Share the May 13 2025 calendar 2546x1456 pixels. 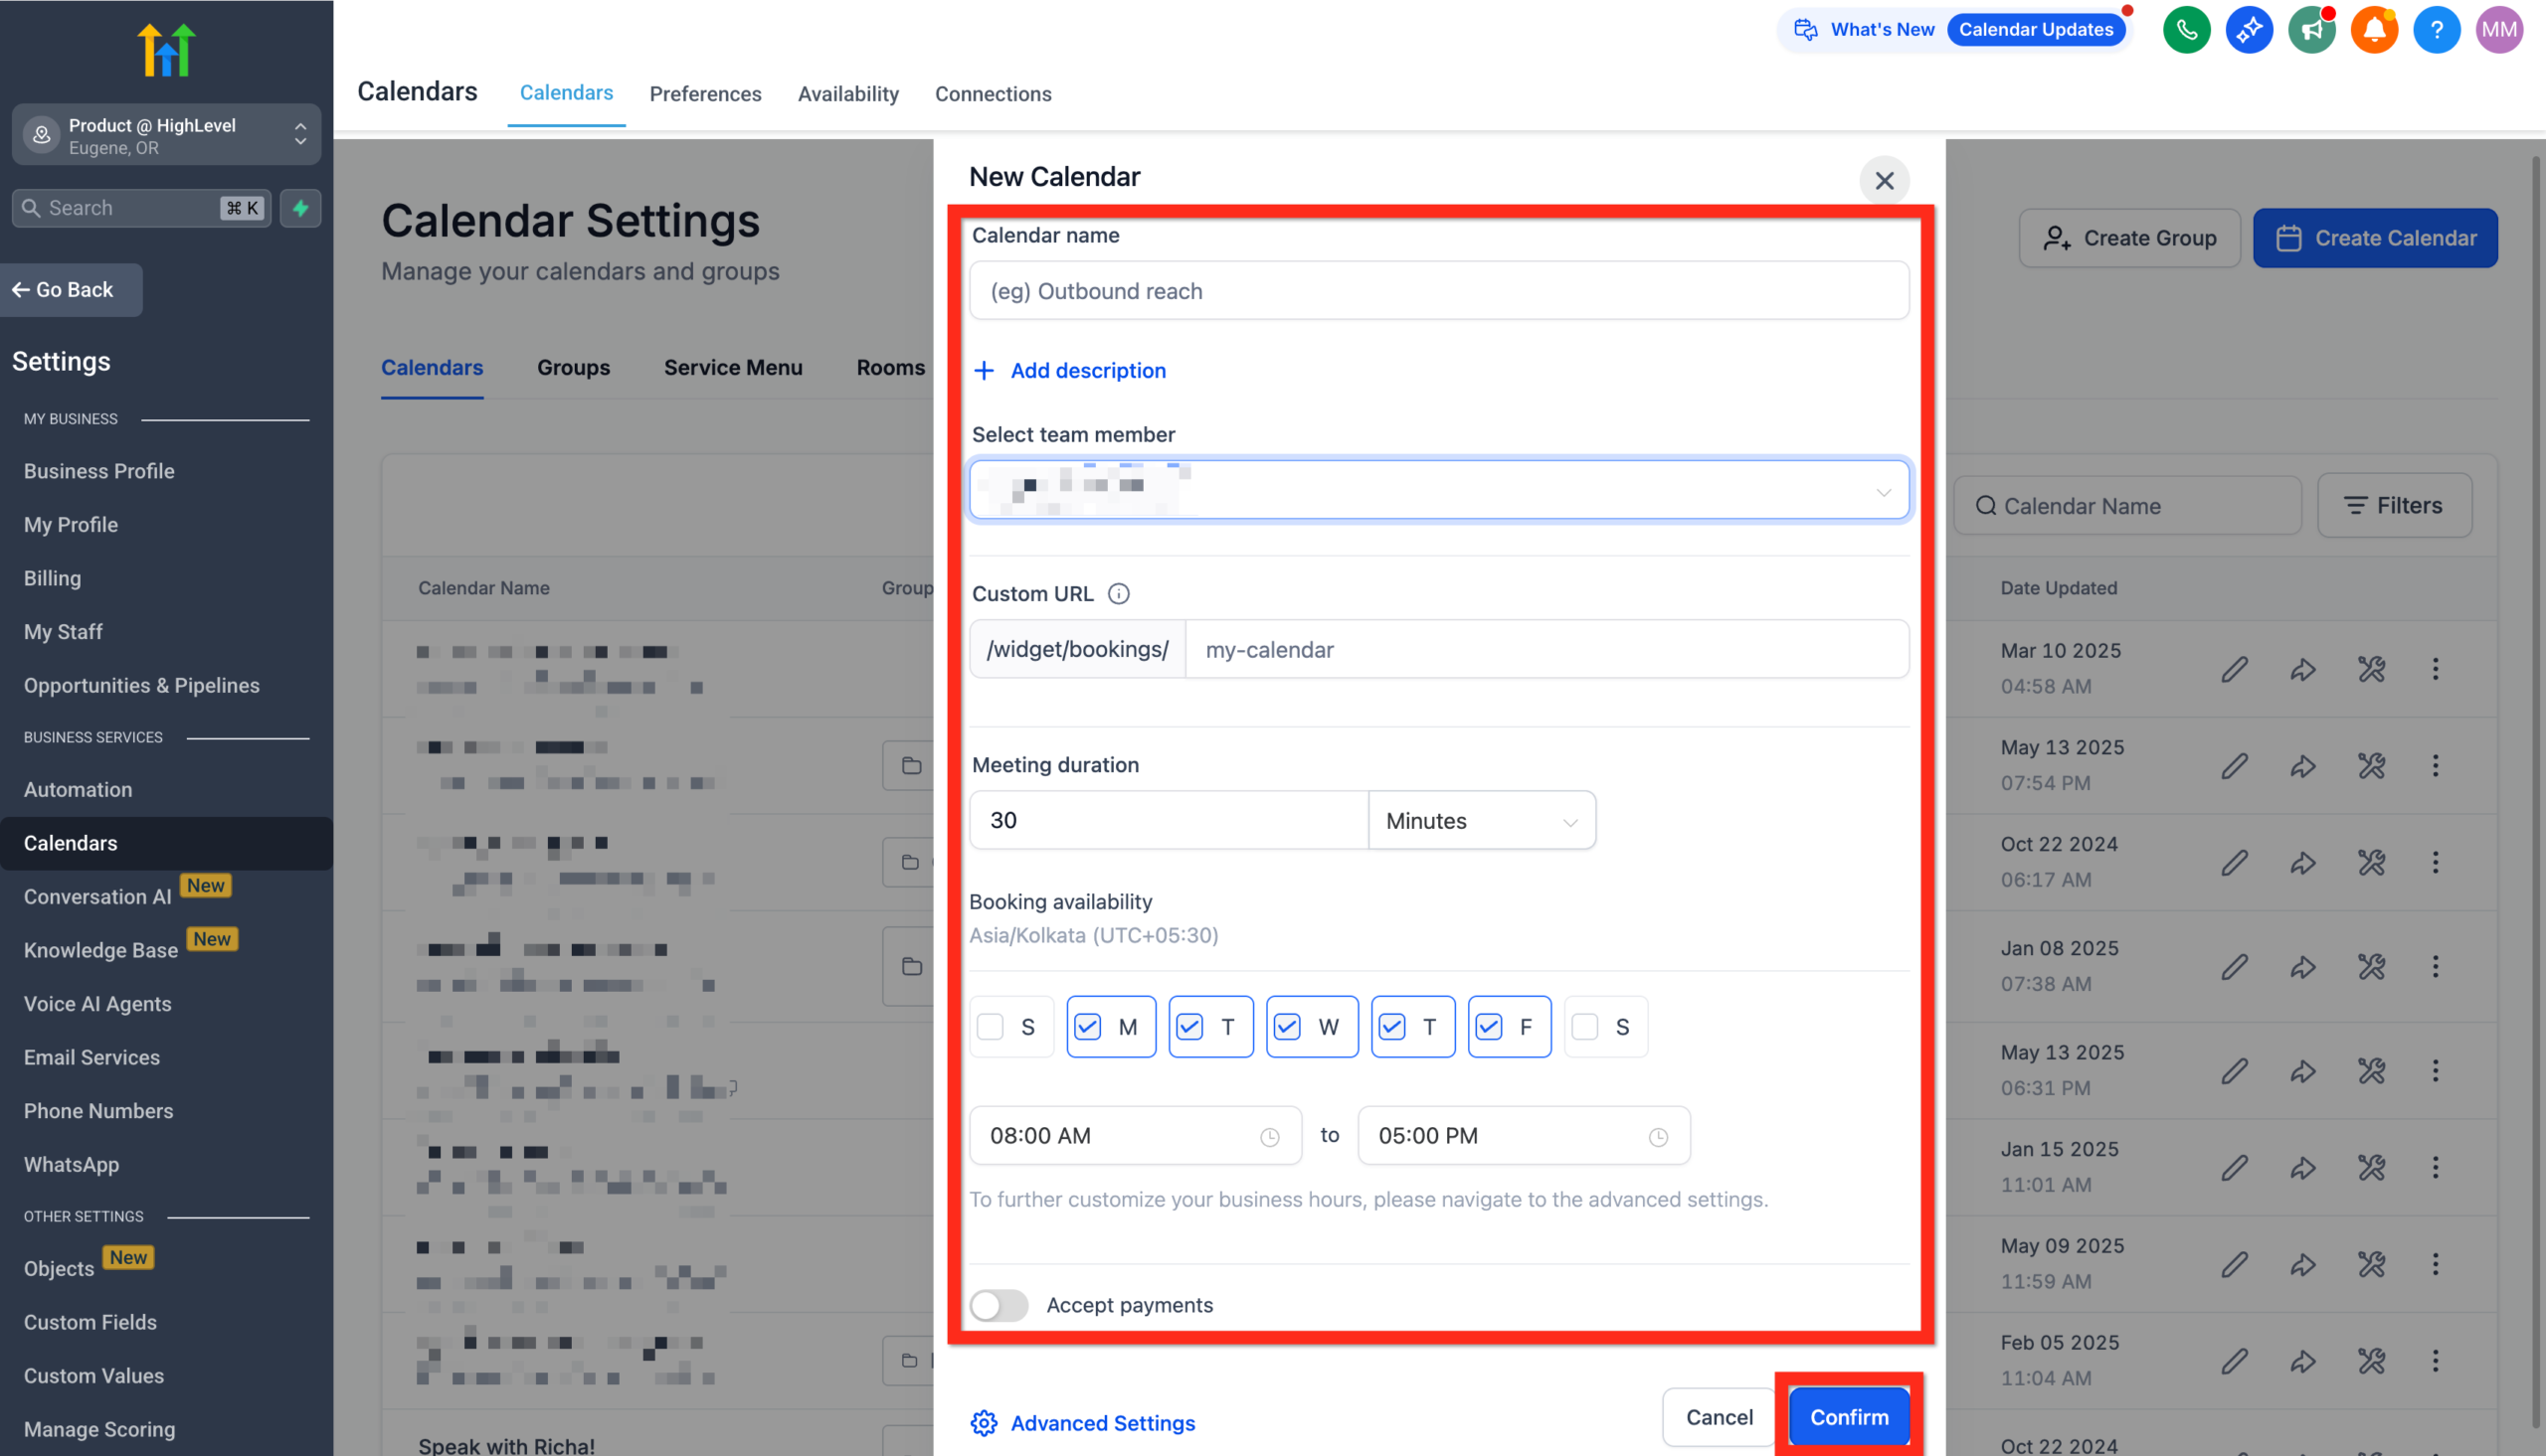(x=2302, y=765)
